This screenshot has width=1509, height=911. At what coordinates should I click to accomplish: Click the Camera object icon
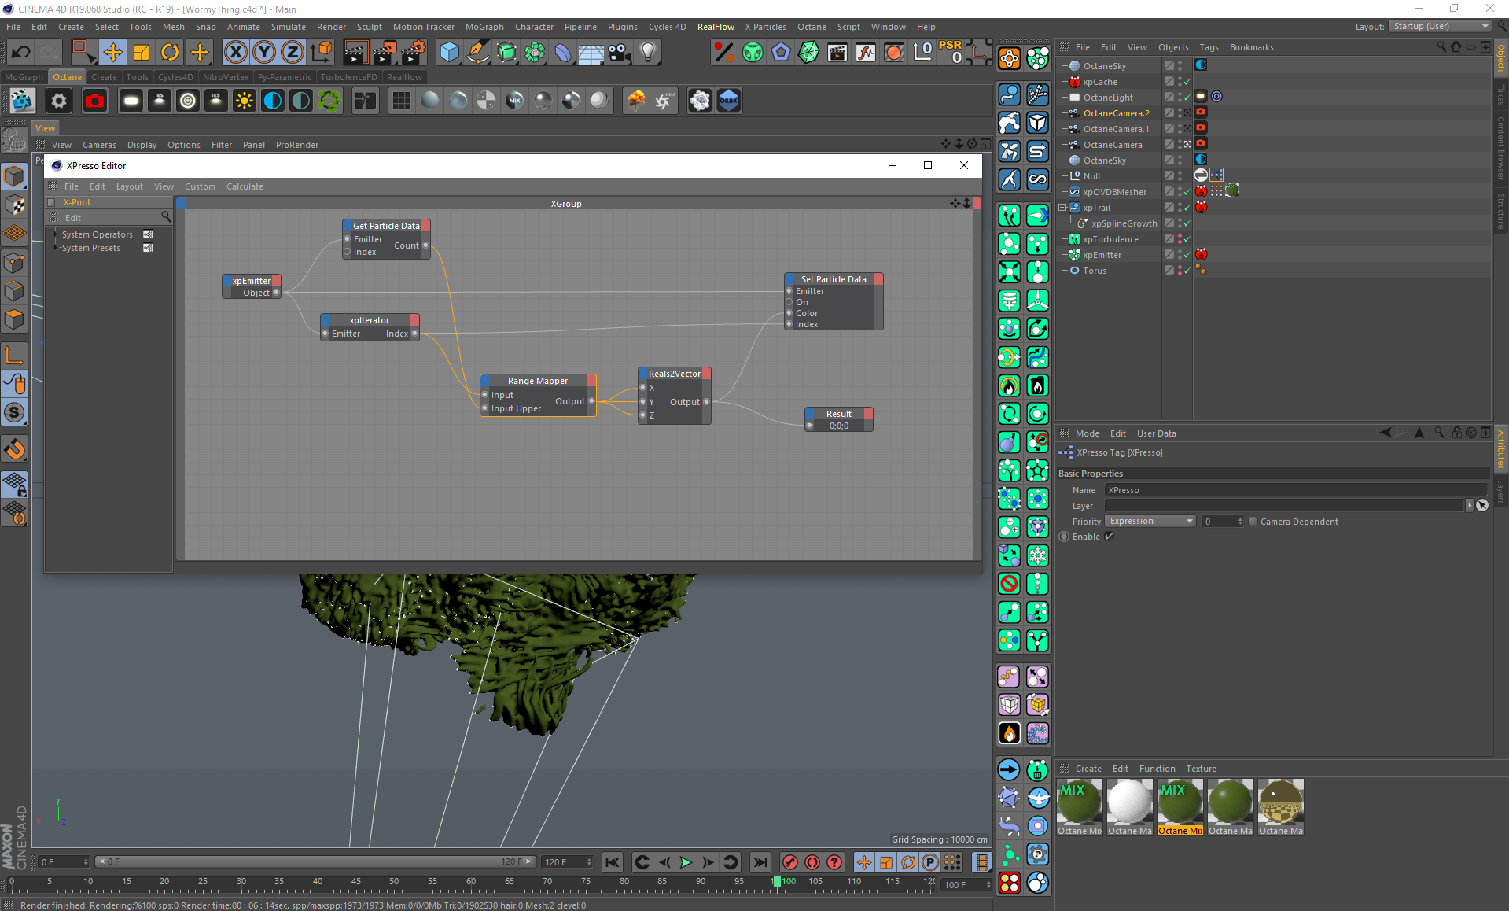[x=619, y=53]
